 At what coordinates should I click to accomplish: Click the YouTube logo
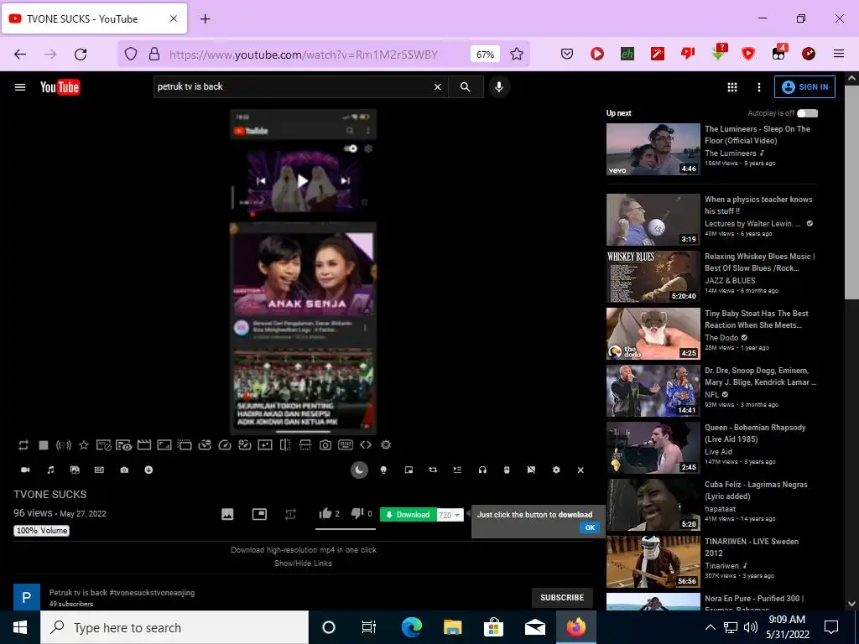(x=60, y=87)
